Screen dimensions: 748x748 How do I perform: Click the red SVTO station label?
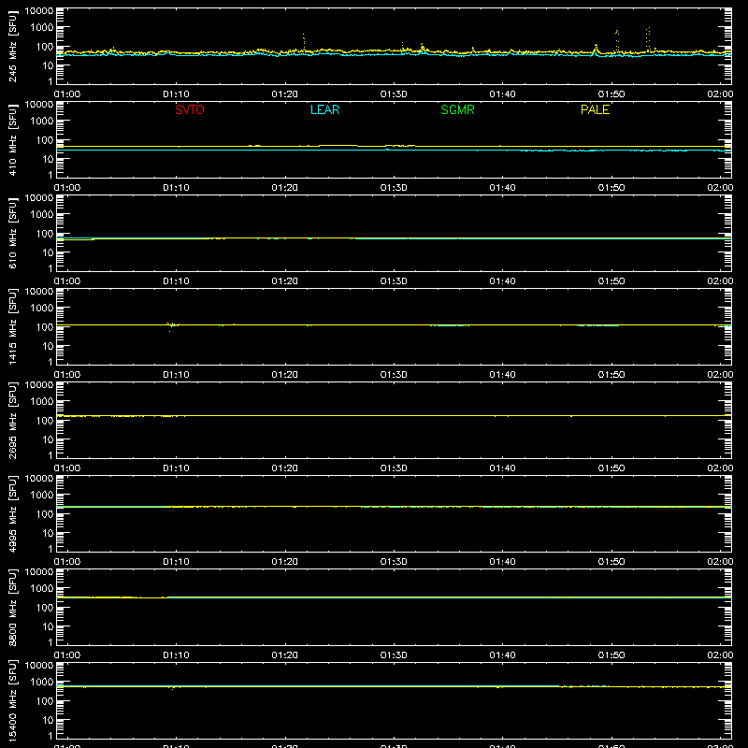tap(190, 109)
